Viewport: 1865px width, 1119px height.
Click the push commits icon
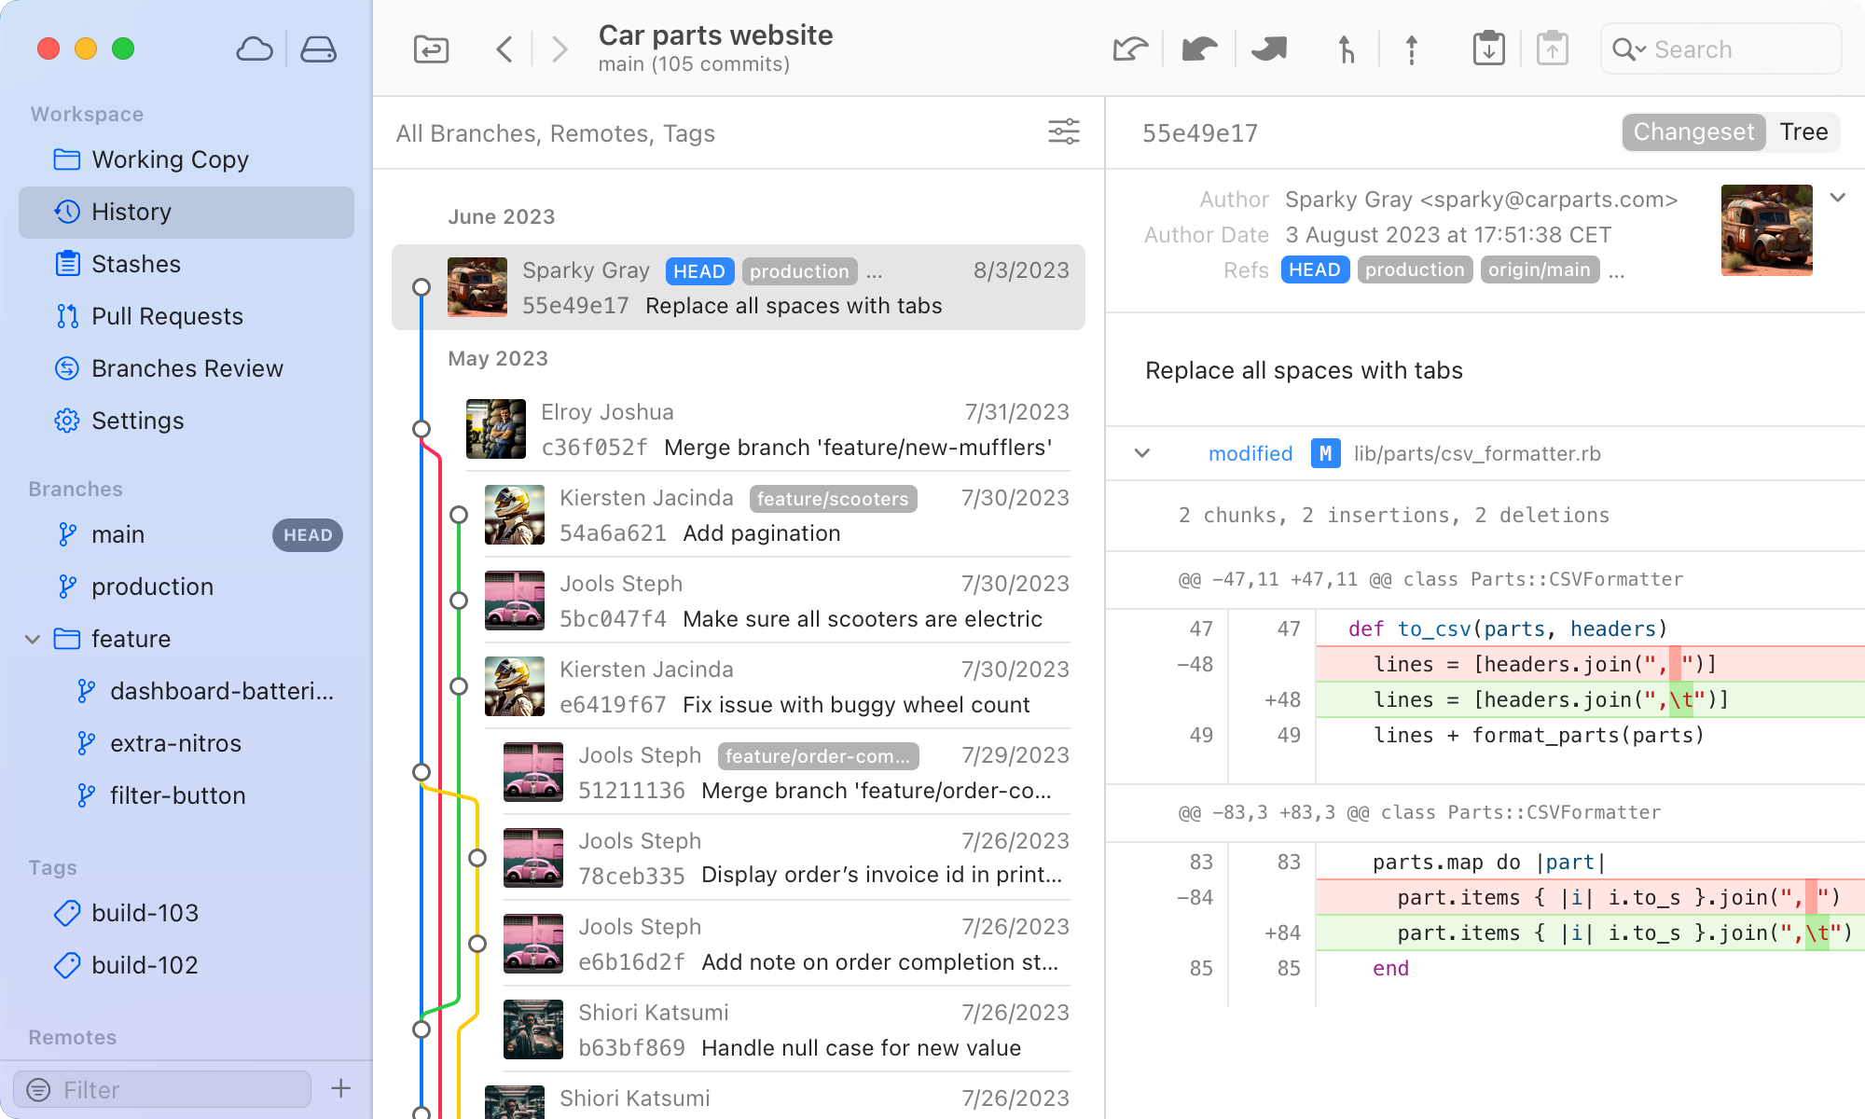point(1552,49)
